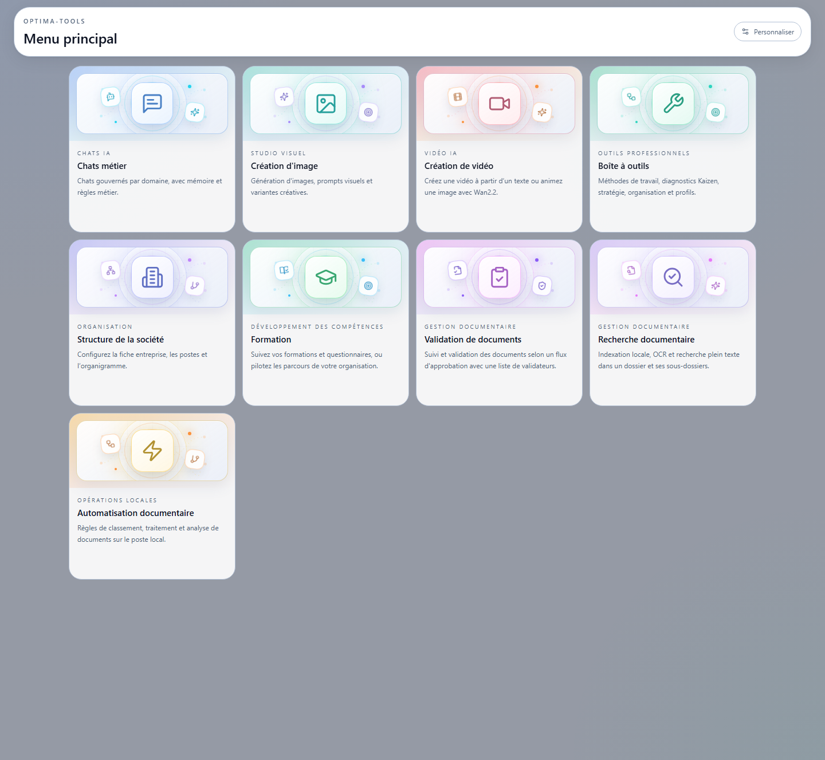Click the sliders icon inside Personnaliser

tap(745, 31)
